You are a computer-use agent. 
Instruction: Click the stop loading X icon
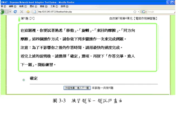tap(22, 12)
